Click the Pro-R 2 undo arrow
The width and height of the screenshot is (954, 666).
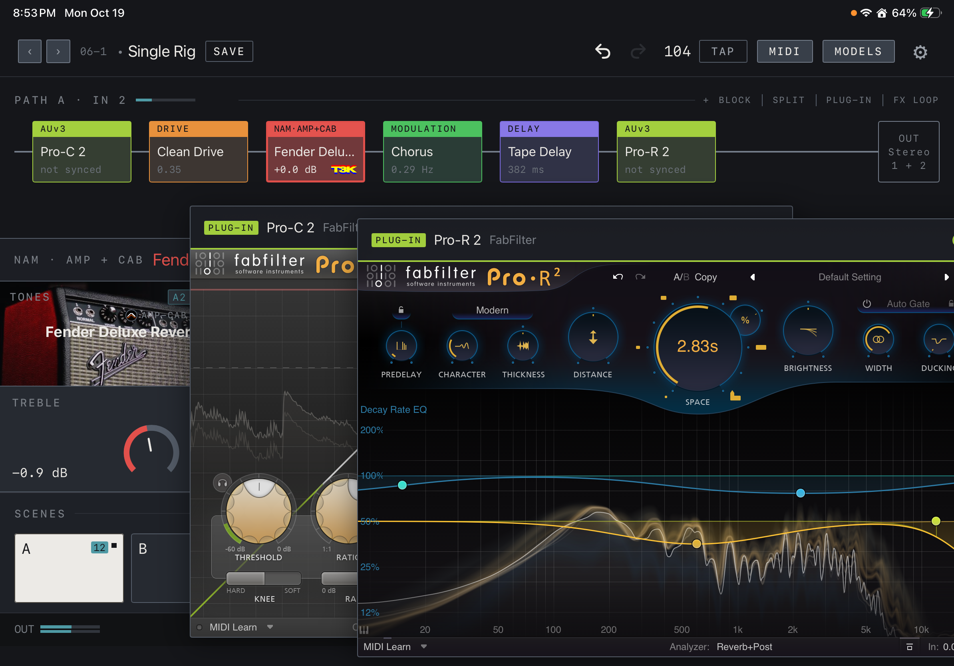(x=618, y=277)
